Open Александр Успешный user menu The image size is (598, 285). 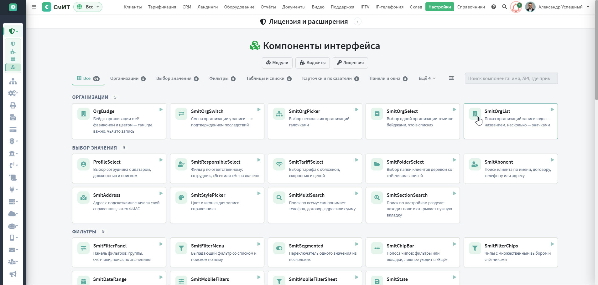click(564, 7)
